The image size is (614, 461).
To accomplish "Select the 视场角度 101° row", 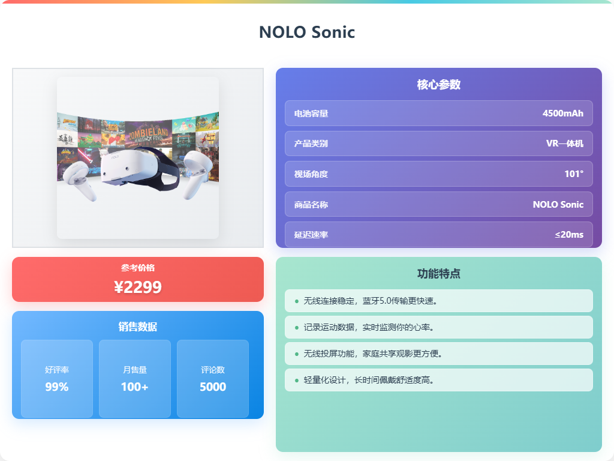I will click(438, 173).
